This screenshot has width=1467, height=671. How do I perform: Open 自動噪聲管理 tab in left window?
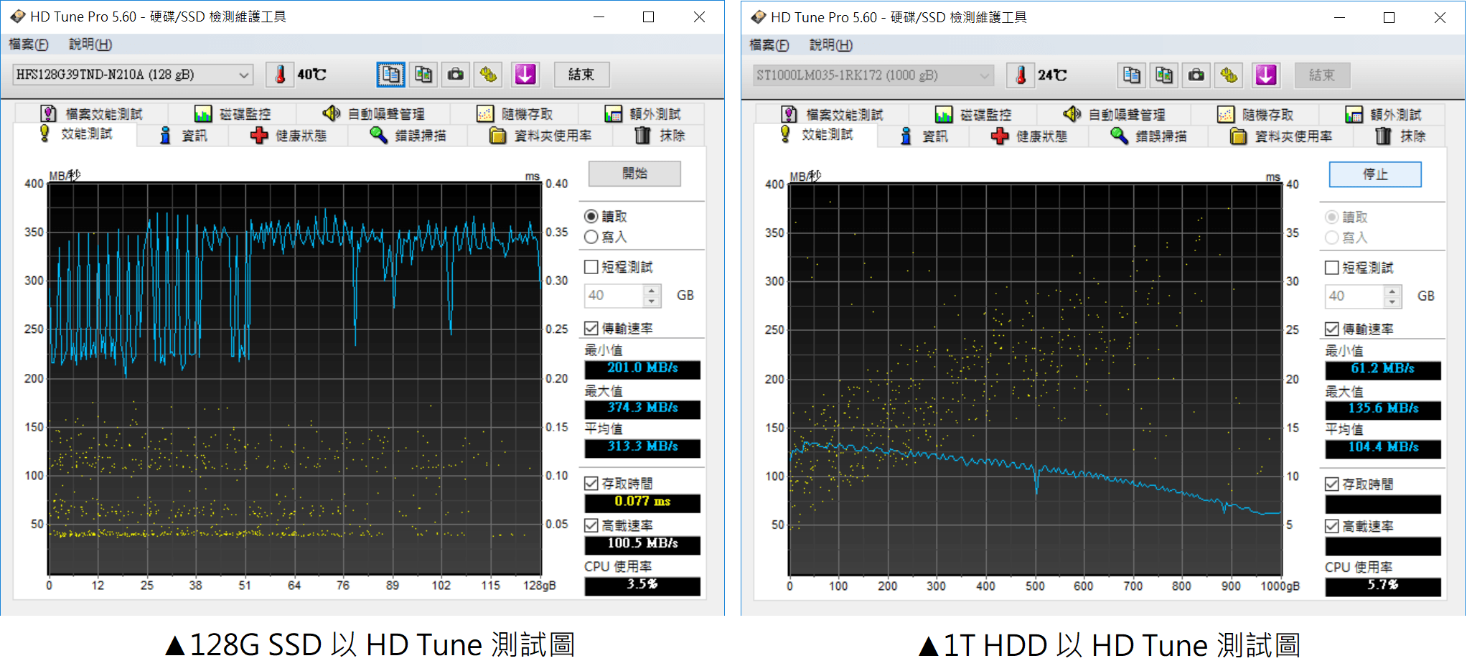click(374, 114)
